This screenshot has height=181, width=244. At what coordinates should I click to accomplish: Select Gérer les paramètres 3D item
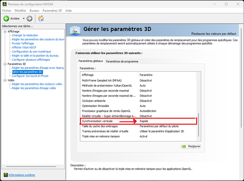(27, 72)
